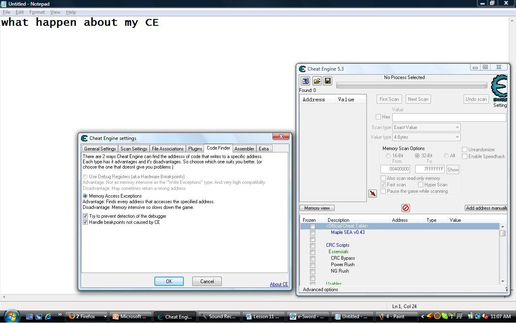Save the current cheat table
Screen dimensions: 516x323
327,81
